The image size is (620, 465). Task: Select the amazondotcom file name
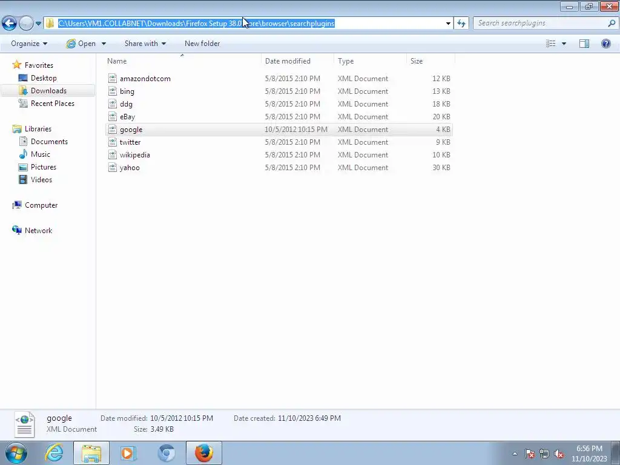point(145,78)
